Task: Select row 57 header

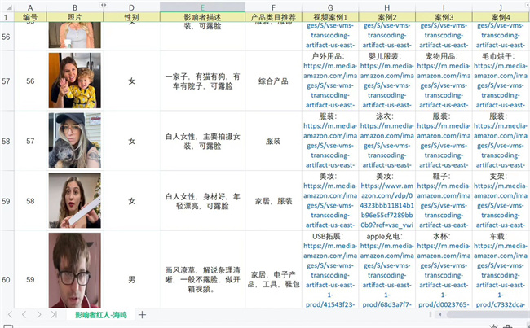Action: [7, 81]
